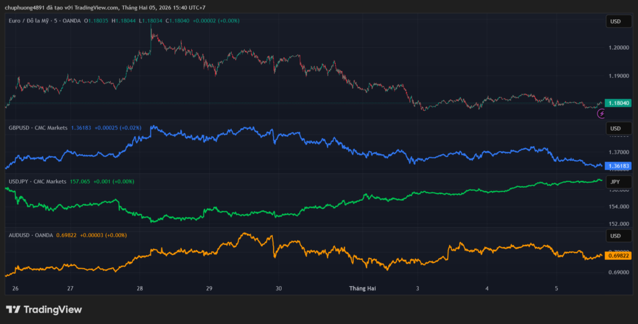
Task: Open the USD currency selector for the GBPUSD pane
Action: click(615, 128)
